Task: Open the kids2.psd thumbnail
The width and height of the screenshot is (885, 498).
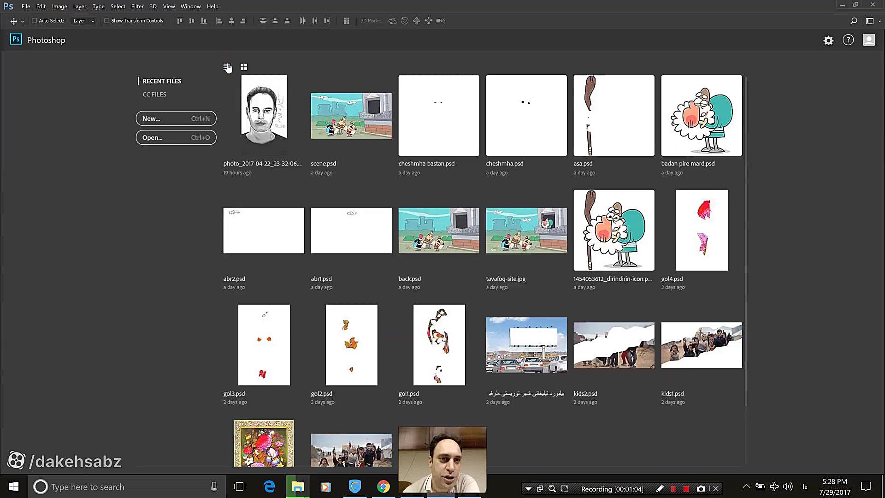Action: click(614, 345)
